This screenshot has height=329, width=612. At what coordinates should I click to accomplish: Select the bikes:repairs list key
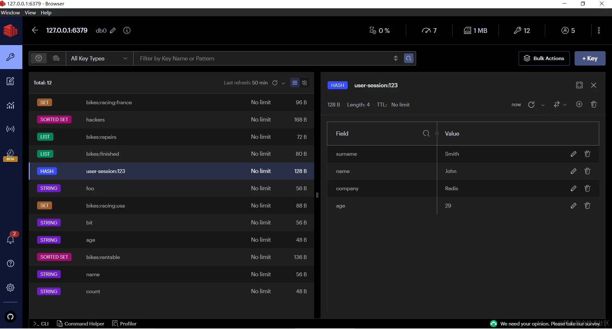pyautogui.click(x=171, y=137)
